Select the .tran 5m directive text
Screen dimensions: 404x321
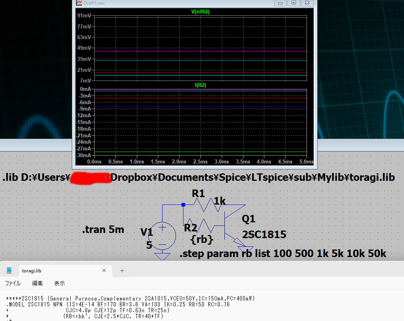(x=103, y=230)
